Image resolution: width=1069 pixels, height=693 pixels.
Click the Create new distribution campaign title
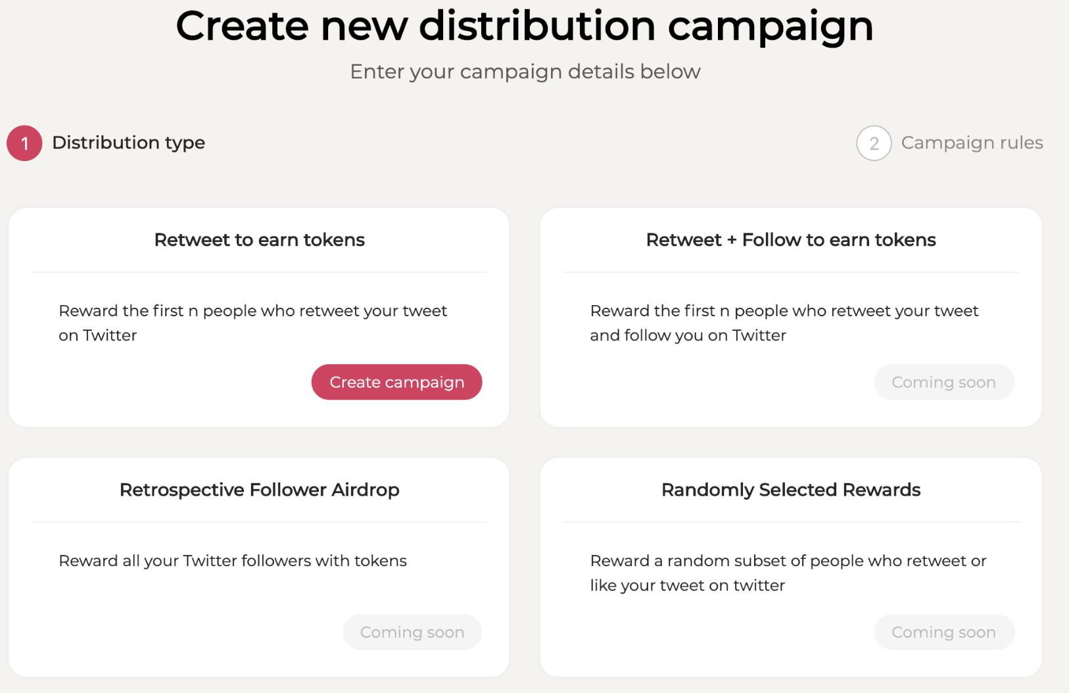click(x=525, y=26)
